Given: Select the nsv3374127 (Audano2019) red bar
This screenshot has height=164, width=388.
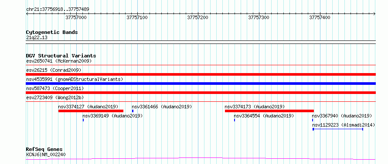Looking at the screenshot, I should [91, 111].
